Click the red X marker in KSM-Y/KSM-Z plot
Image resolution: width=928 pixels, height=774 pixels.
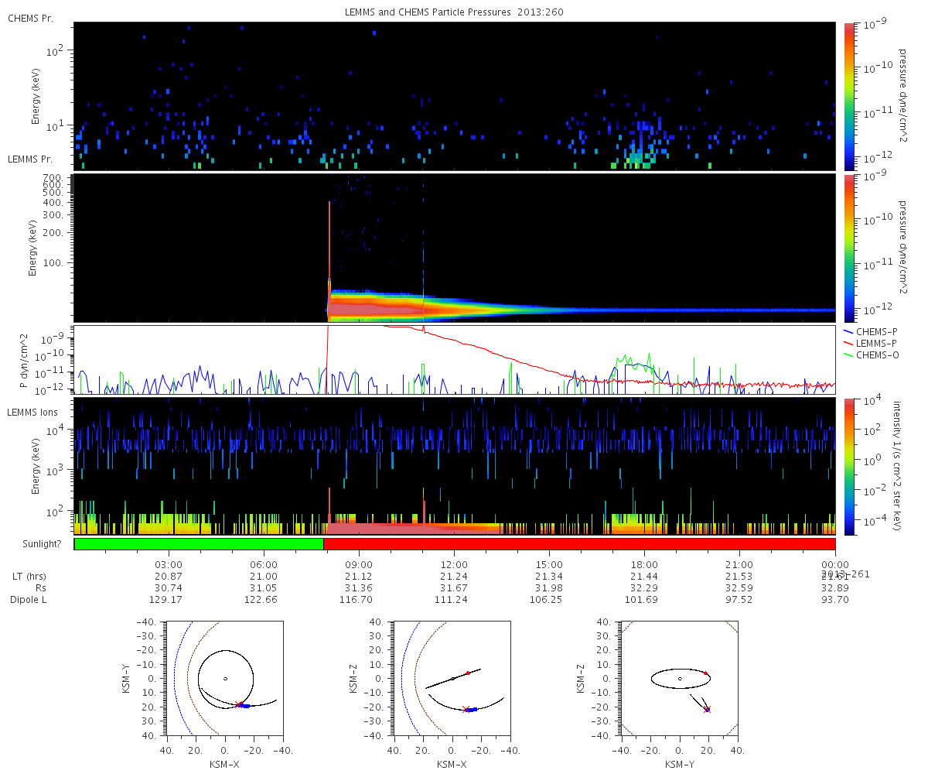(x=707, y=709)
